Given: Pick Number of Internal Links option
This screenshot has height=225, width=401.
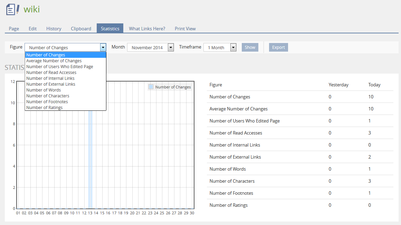Looking at the screenshot, I should click(x=50, y=78).
